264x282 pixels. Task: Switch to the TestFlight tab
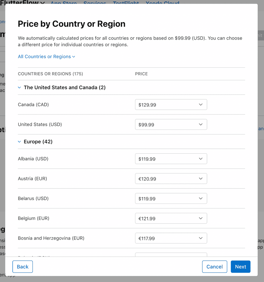tap(126, 3)
